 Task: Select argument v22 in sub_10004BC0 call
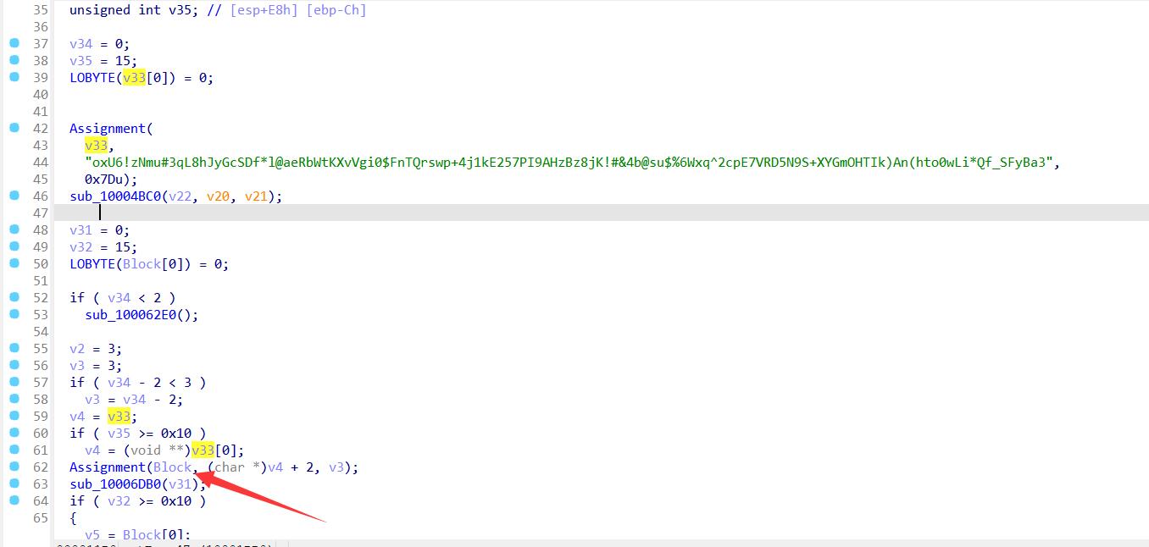[180, 196]
